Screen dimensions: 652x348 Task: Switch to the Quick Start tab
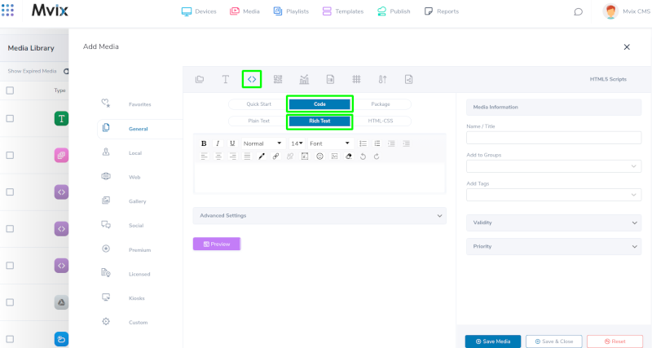coord(258,104)
